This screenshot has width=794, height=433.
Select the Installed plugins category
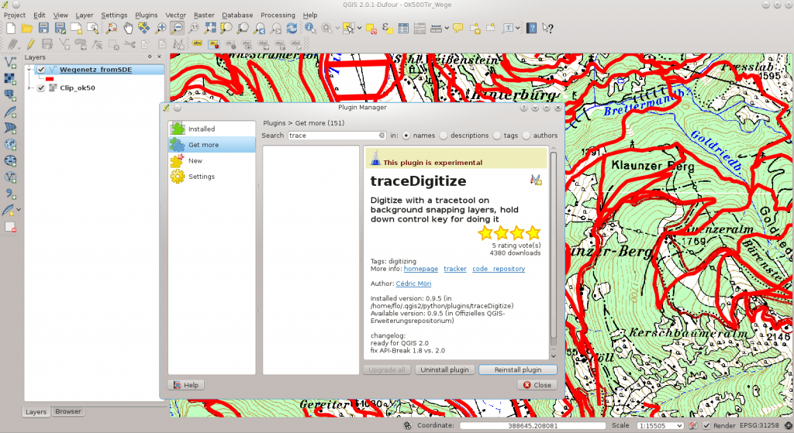pyautogui.click(x=212, y=129)
